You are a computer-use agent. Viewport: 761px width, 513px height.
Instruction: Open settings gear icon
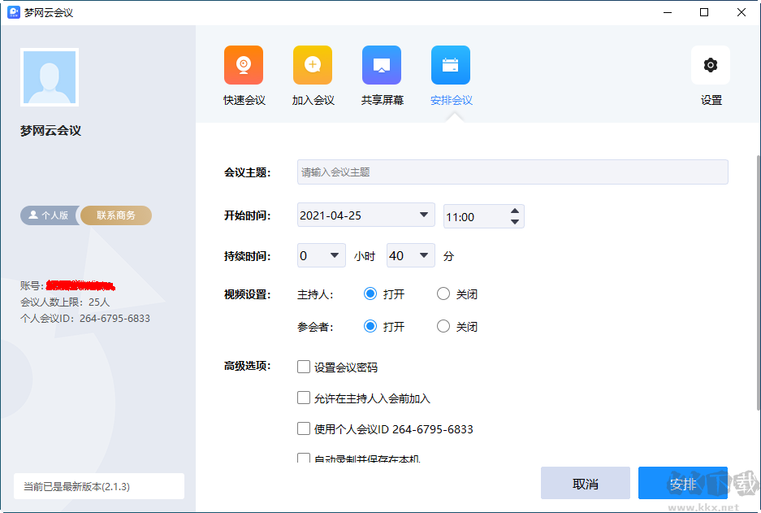pos(711,65)
